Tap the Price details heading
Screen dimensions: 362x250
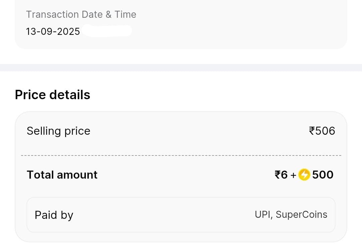[x=53, y=95]
